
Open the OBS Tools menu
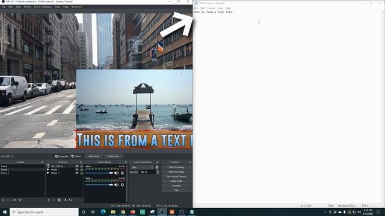pyautogui.click(x=58, y=7)
